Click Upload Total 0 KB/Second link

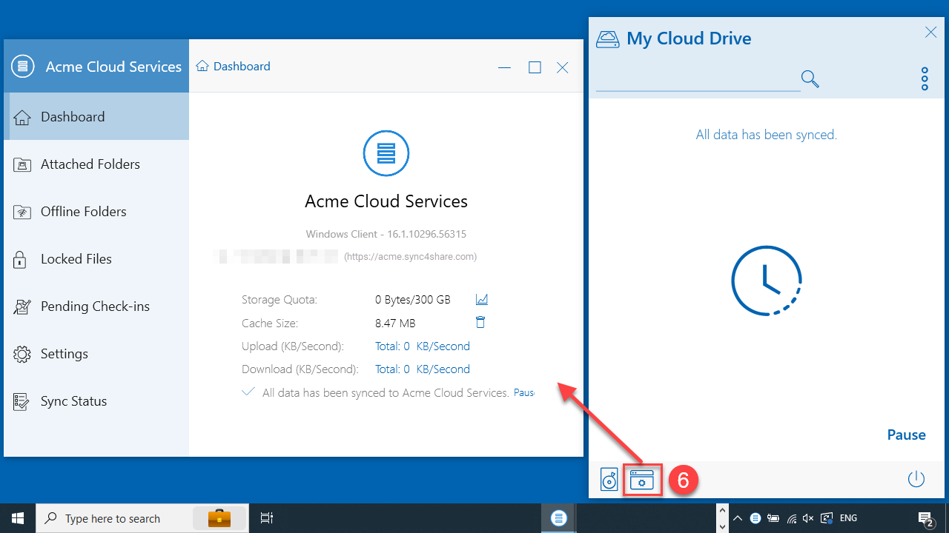(x=423, y=346)
